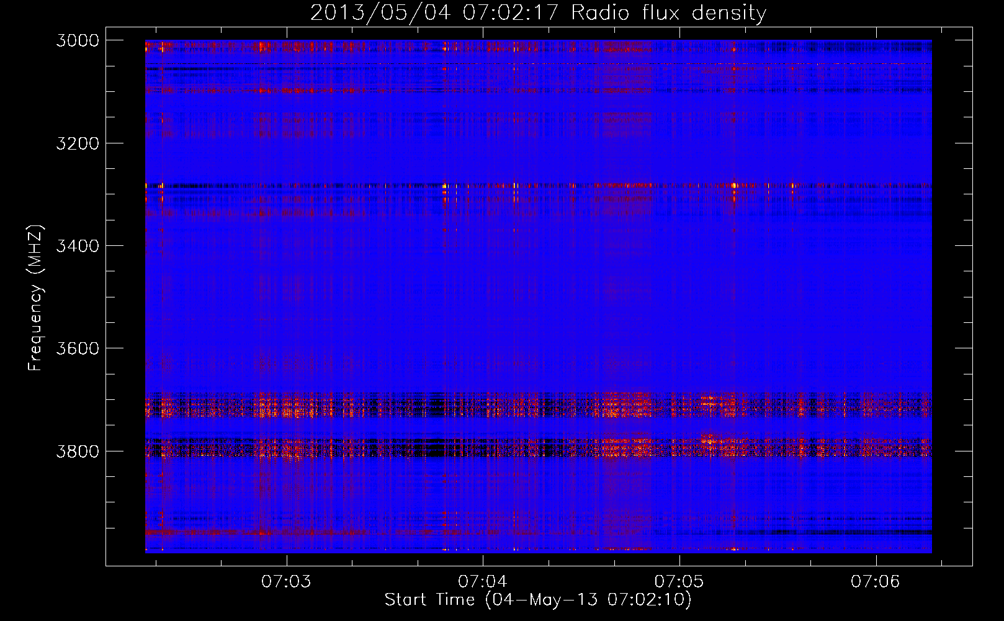
Task: Click the 'Frequency (MHZ)' y-axis label
Action: pyautogui.click(x=35, y=298)
